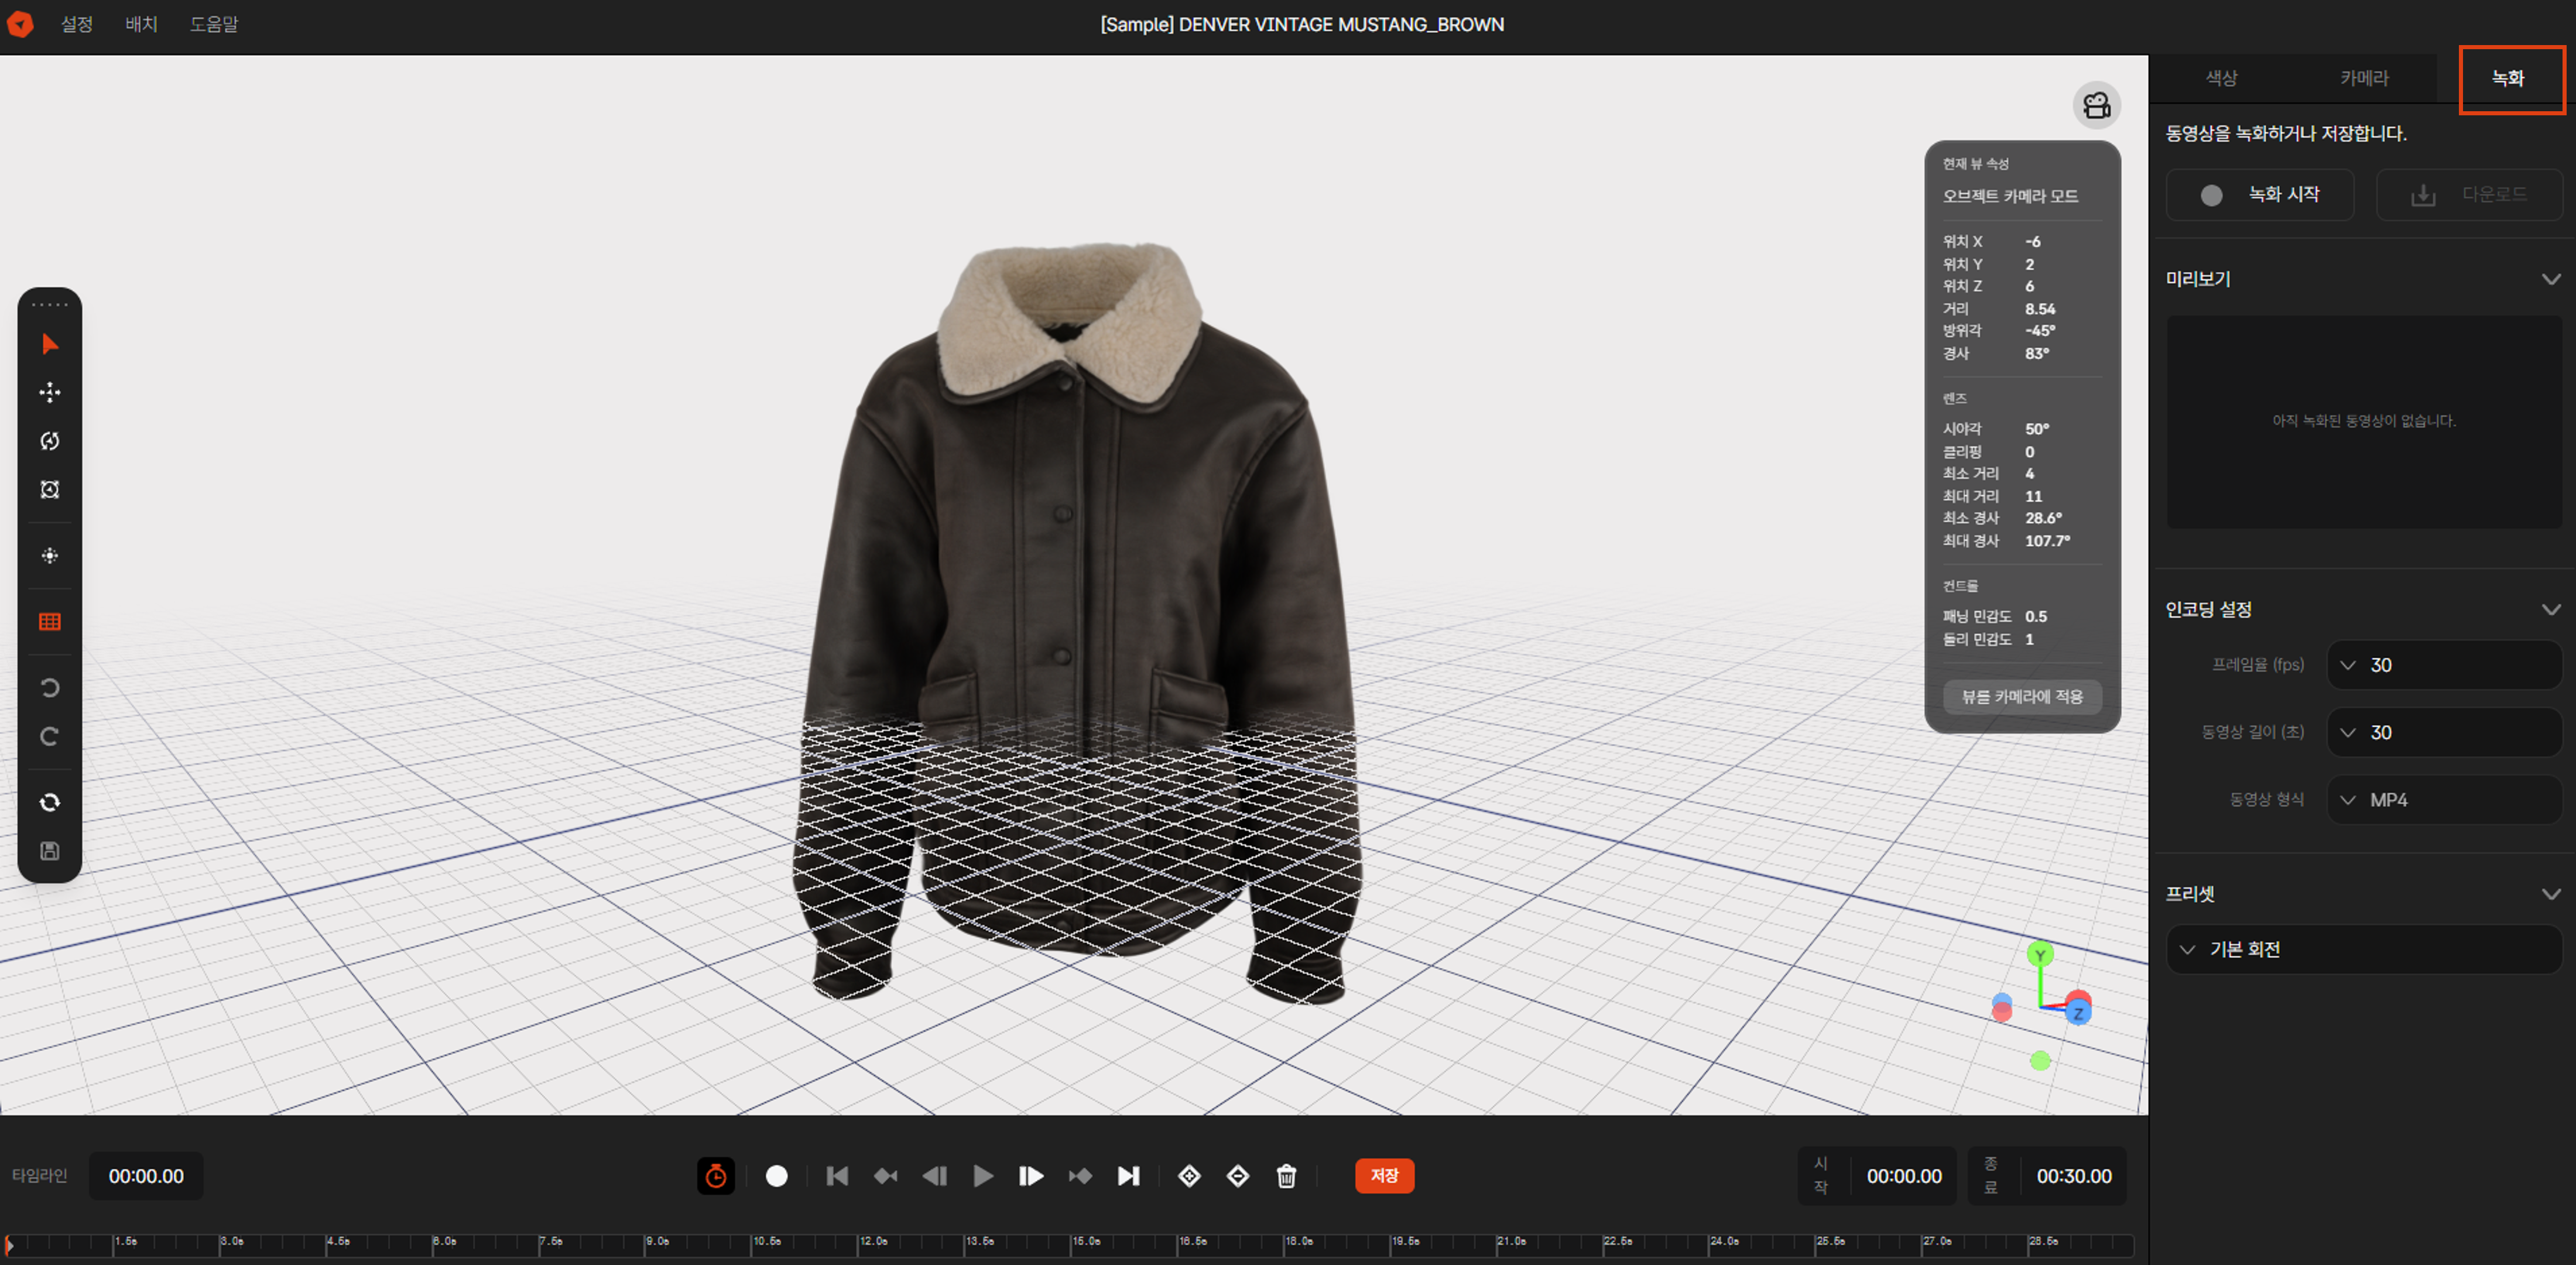Open the camera view icon above the jacket

2097,105
